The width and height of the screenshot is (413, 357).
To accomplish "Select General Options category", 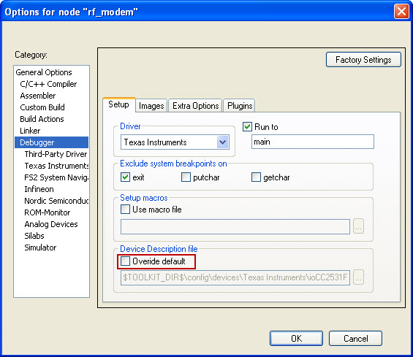I will [x=44, y=72].
